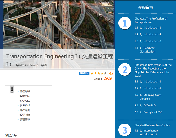Click the half-filled fifth rating star
The width and height of the screenshot is (176, 138).
click(105, 73)
